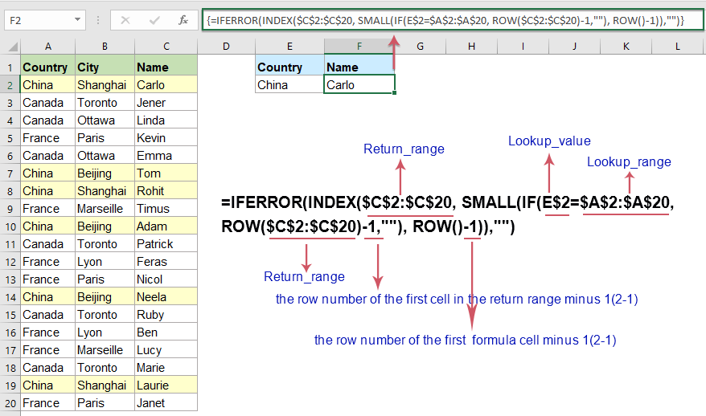The height and width of the screenshot is (416, 706).
Task: Click the cell containing Janet
Action: point(166,403)
